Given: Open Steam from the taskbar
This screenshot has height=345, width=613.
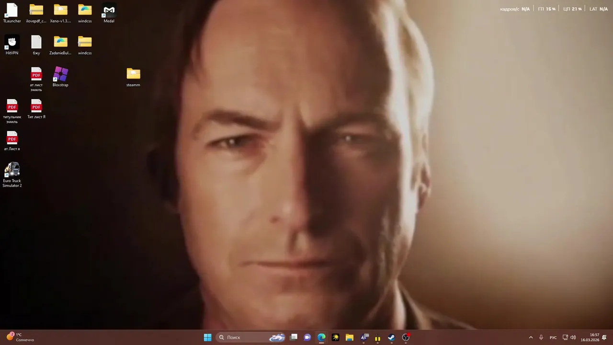Looking at the screenshot, I should (391, 337).
